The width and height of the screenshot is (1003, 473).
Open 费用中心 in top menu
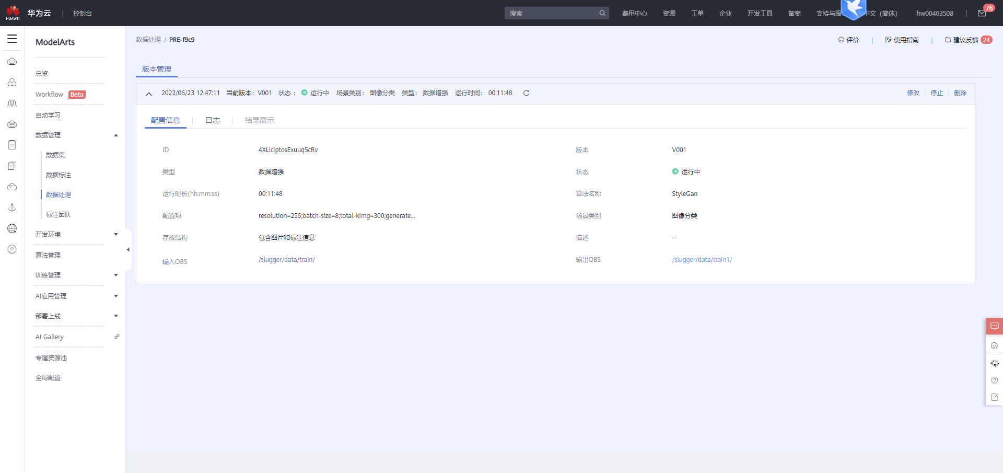[x=634, y=14]
